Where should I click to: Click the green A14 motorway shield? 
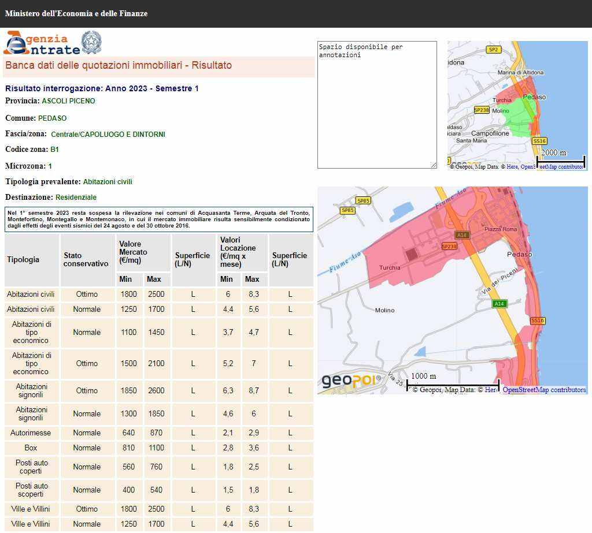tap(498, 303)
